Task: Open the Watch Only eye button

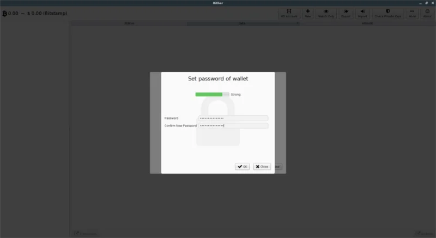Action: tap(326, 14)
